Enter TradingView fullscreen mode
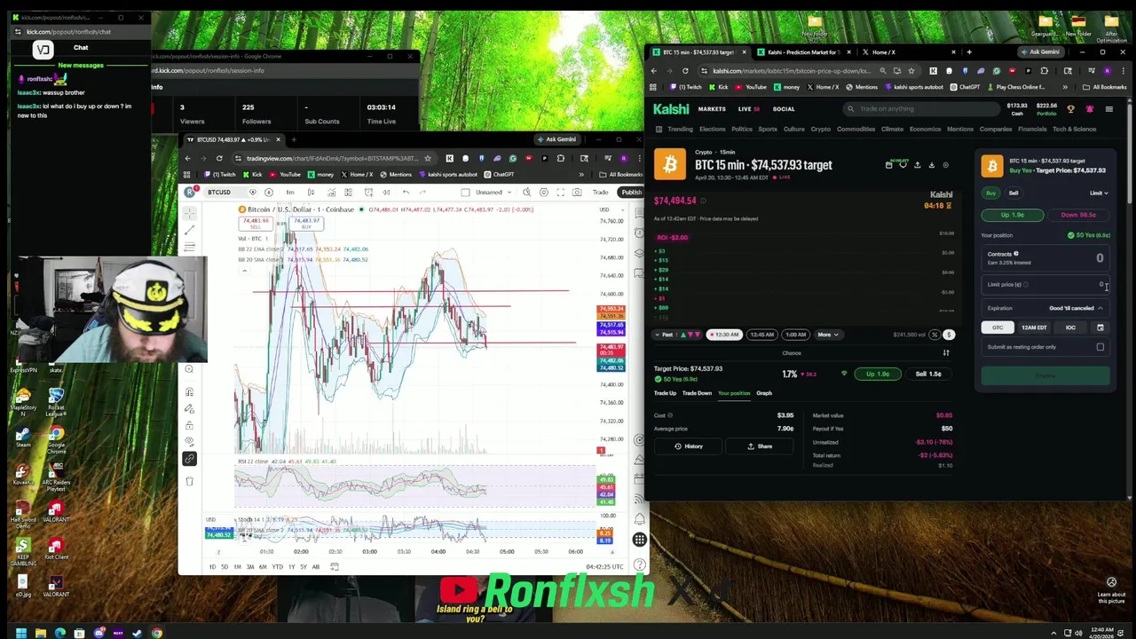 pyautogui.click(x=560, y=193)
